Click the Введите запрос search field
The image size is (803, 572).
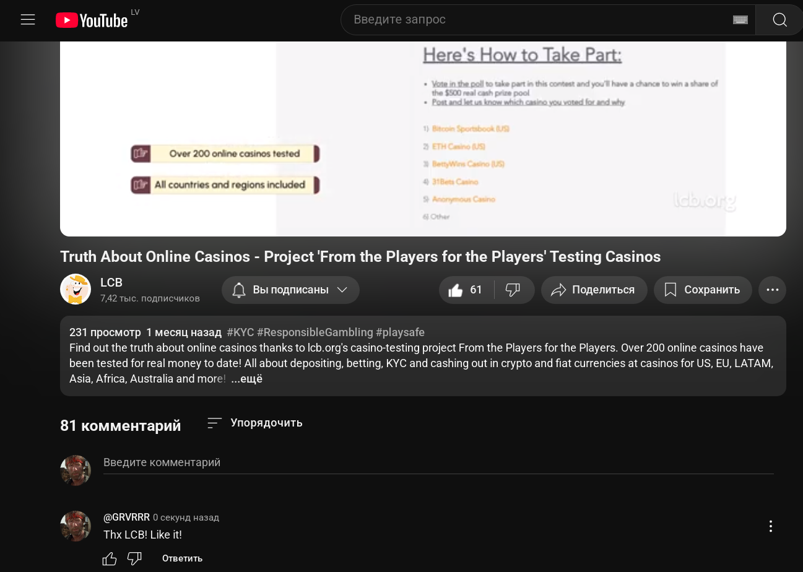[539, 20]
